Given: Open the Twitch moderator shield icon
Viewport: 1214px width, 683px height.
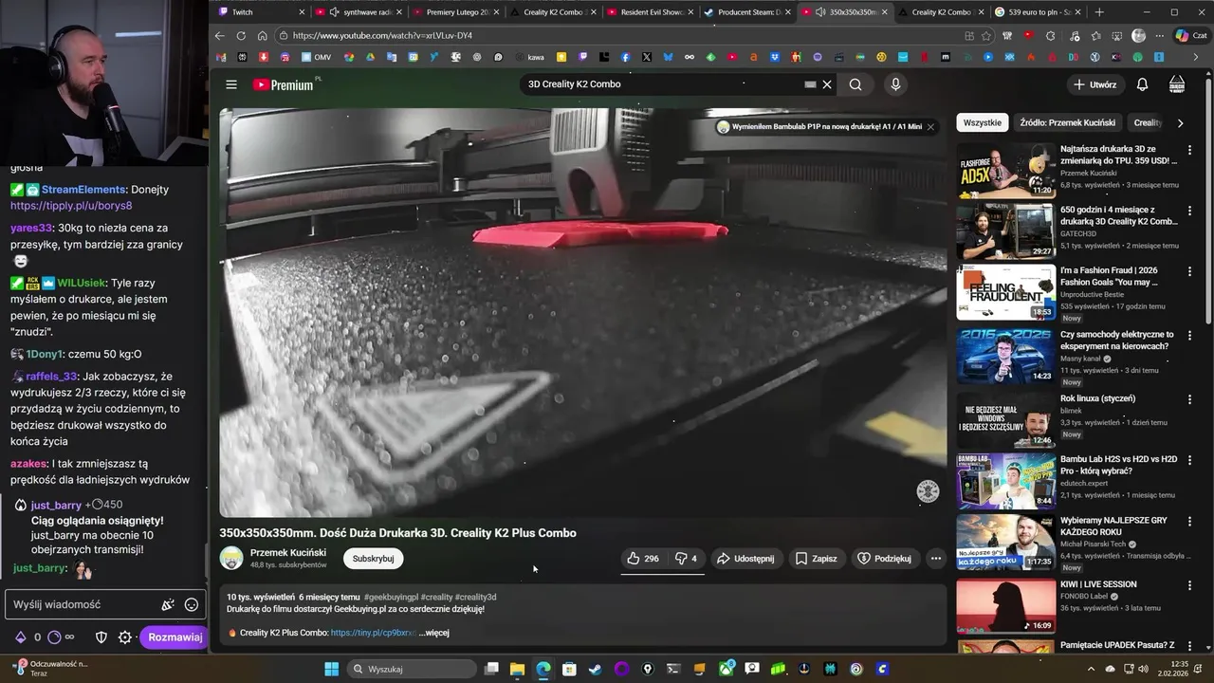Looking at the screenshot, I should (x=101, y=637).
